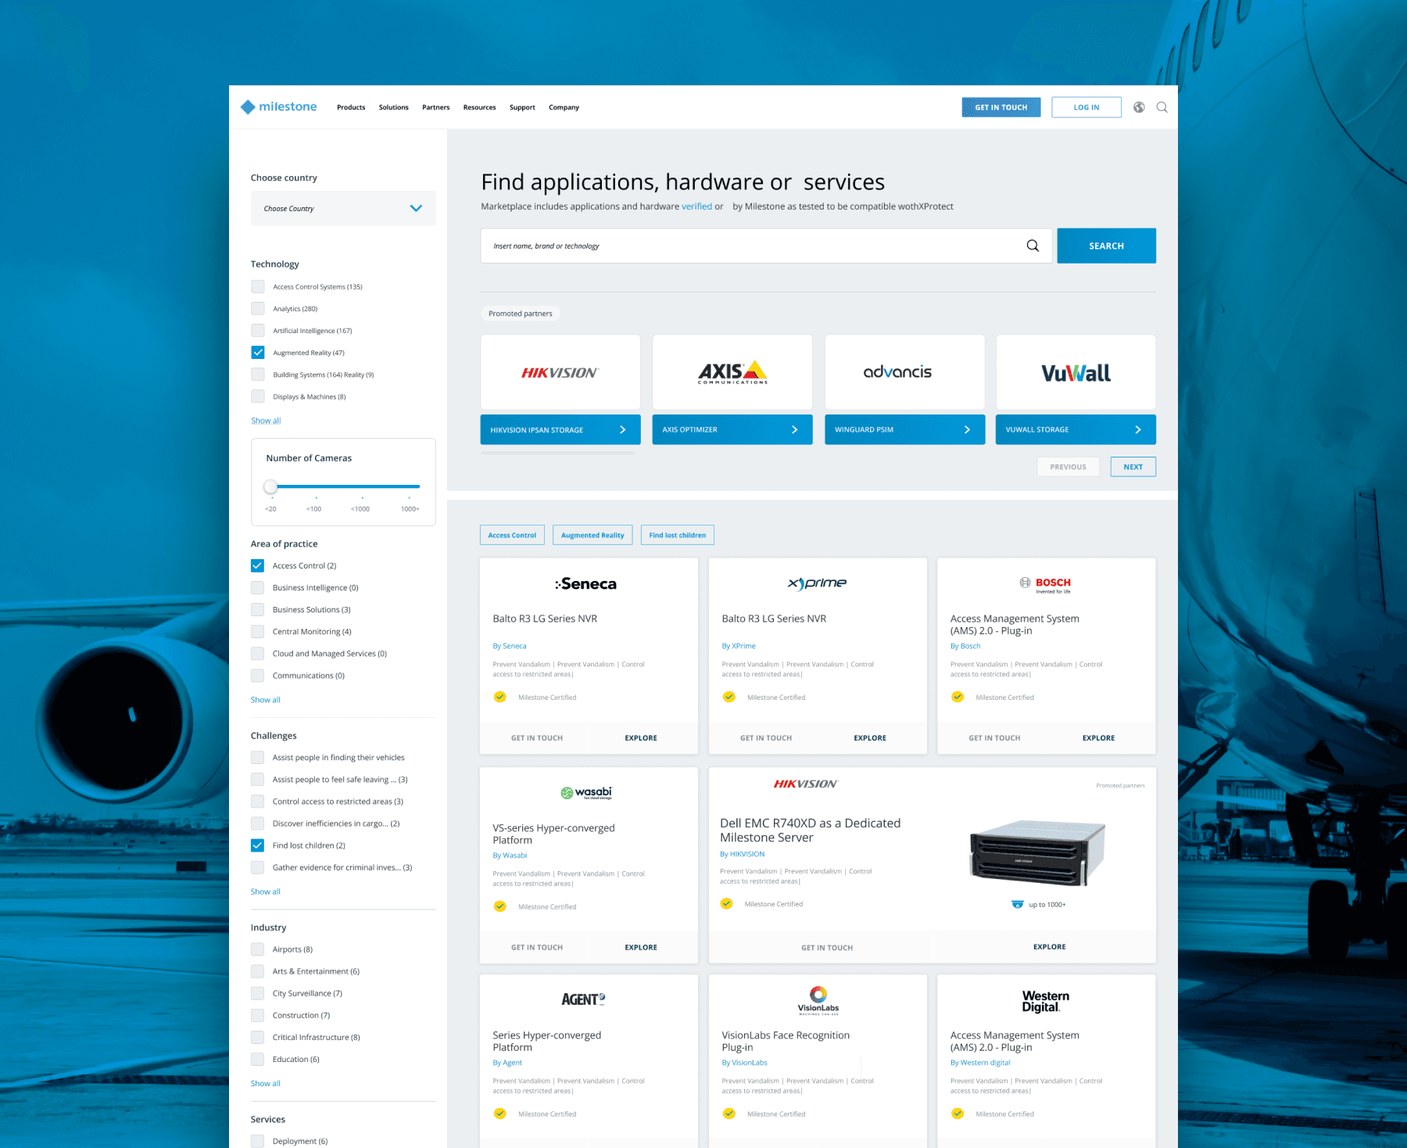Image resolution: width=1407 pixels, height=1148 pixels.
Task: Click Previous in promoted partners pager
Action: coord(1068,467)
